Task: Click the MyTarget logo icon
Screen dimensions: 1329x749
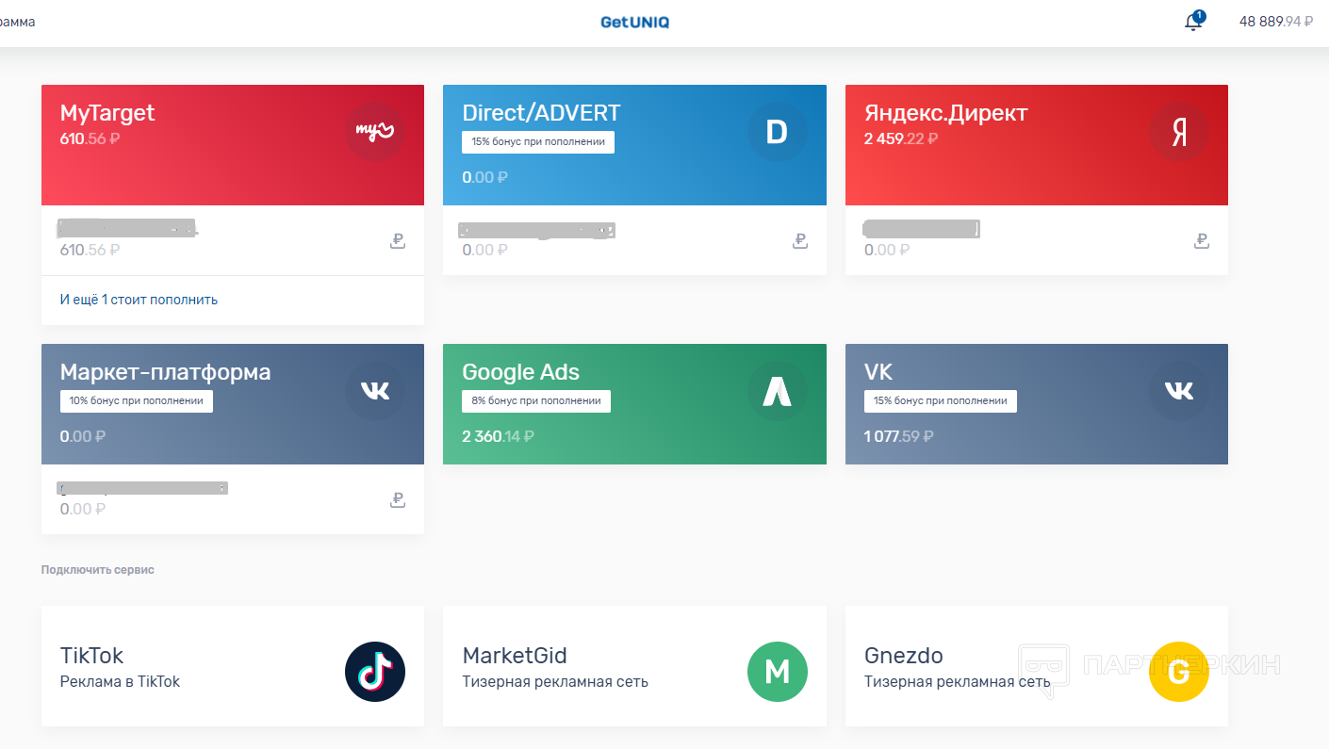Action: [x=374, y=132]
